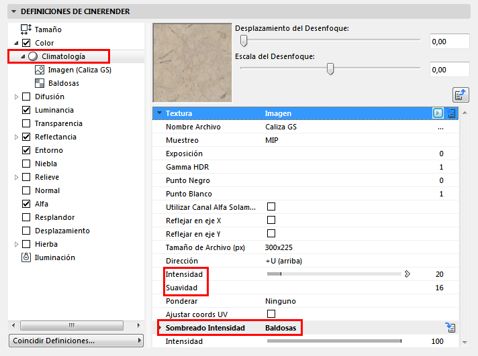Expand the Relieve tree node
The width and height of the screenshot is (478, 356).
17,177
